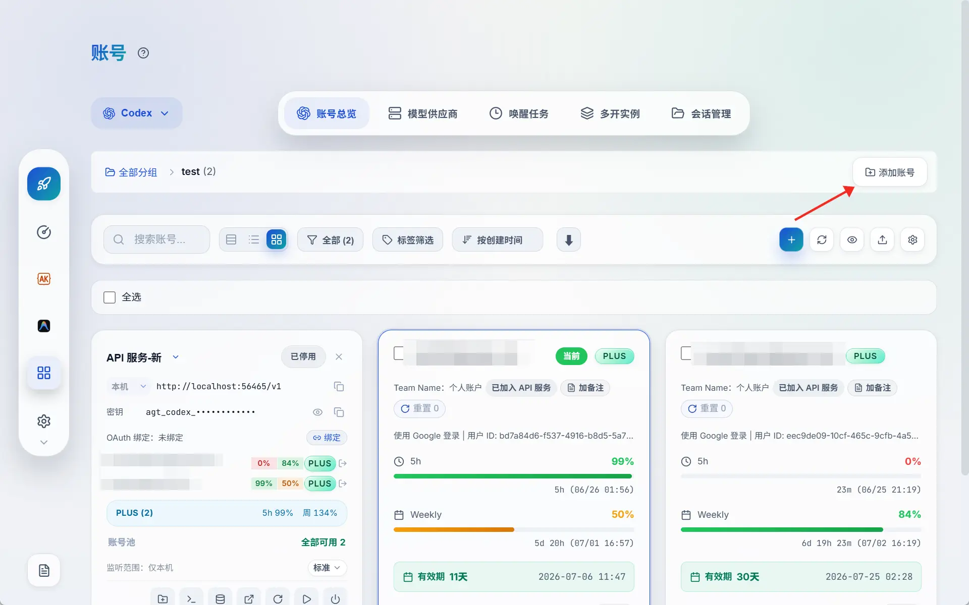The width and height of the screenshot is (969, 605).
Task: Click the download arrow sort direction button
Action: (x=569, y=239)
